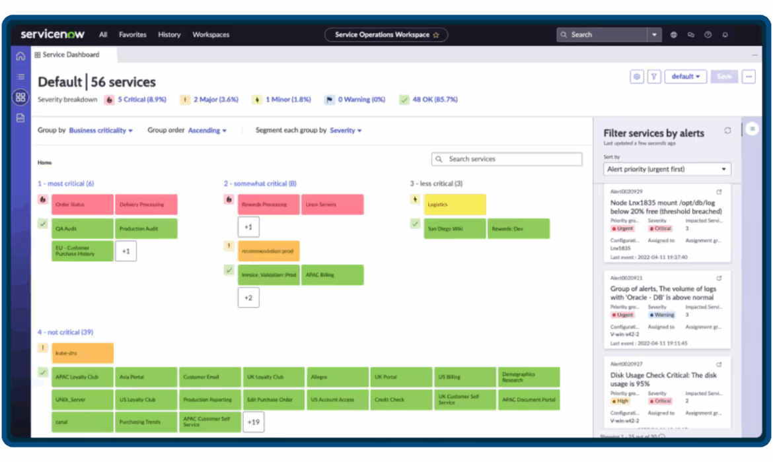
Task: Refresh the Filter services by alerts panel
Action: pyautogui.click(x=727, y=131)
